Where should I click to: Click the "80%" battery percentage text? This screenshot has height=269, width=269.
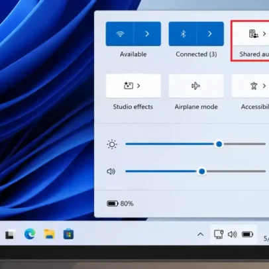coord(127,203)
